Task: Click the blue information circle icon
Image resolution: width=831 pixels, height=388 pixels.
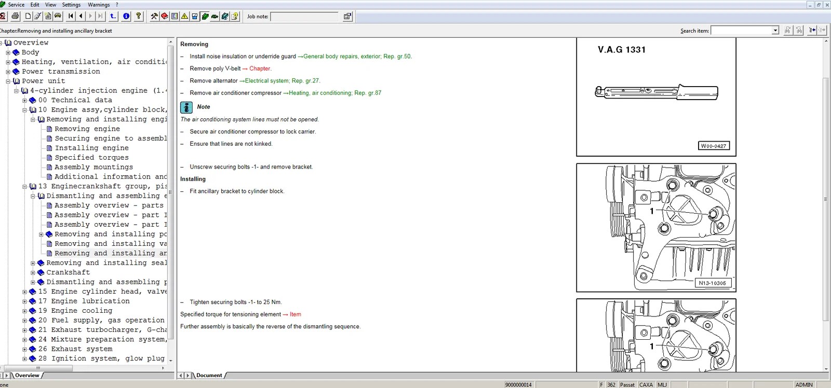Action: pos(126,16)
